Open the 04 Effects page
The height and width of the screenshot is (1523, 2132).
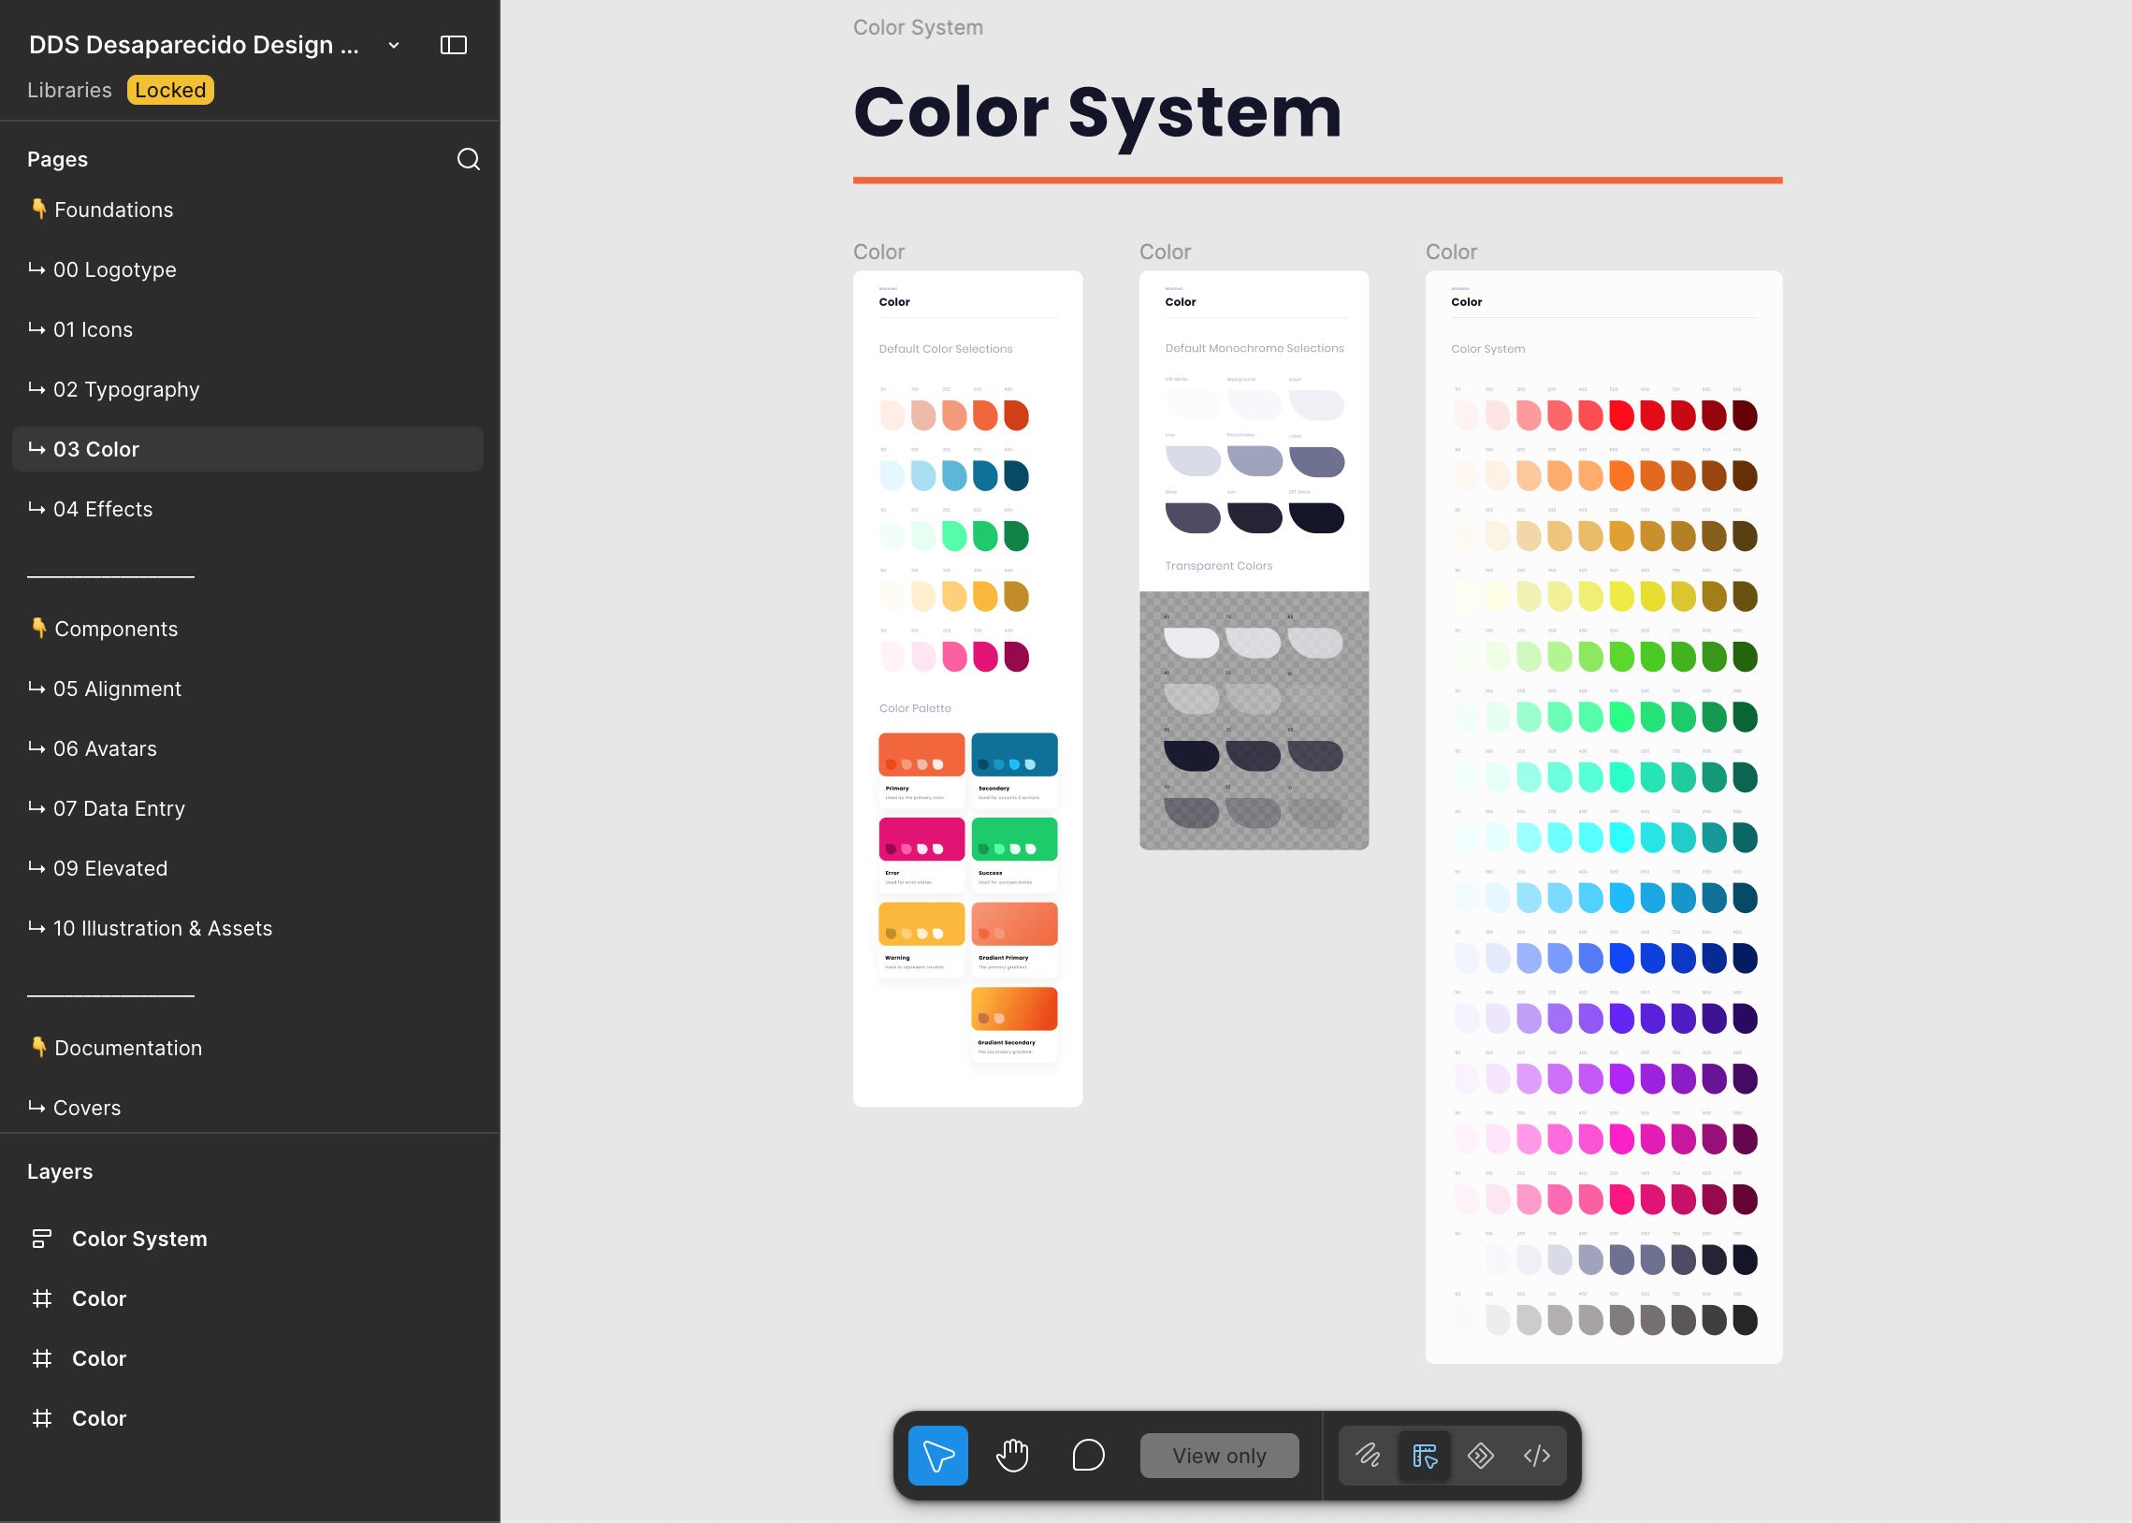click(248, 509)
